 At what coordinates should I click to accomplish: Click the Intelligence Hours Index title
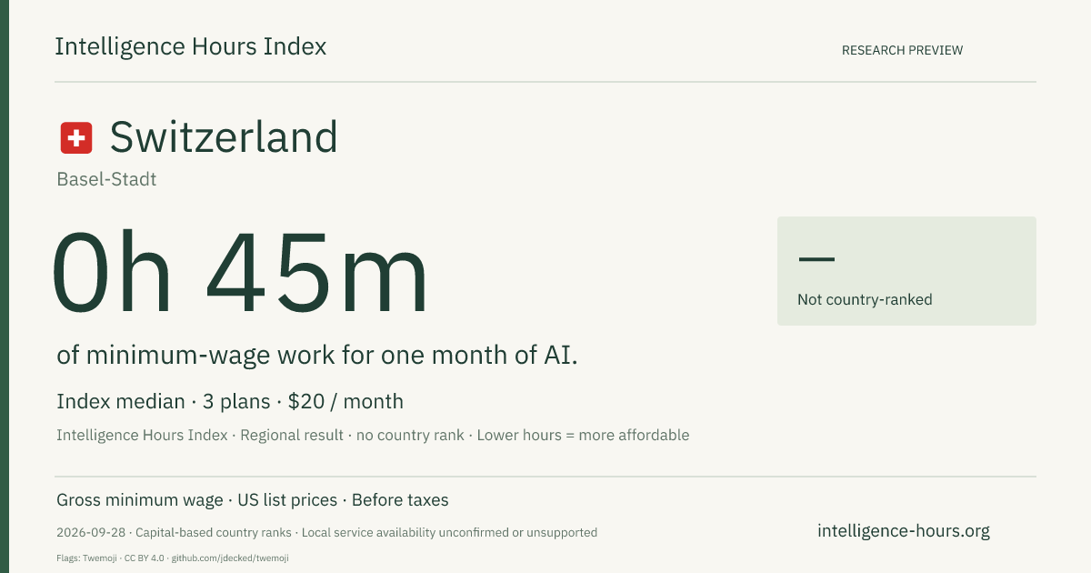(190, 46)
